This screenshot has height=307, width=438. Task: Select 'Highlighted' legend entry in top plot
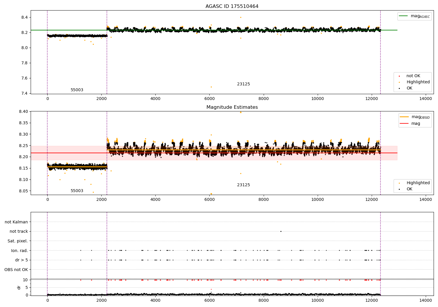(418, 82)
